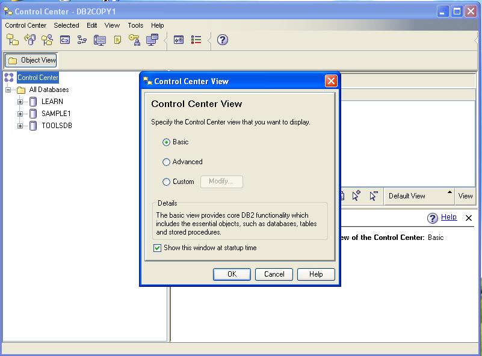Click OK in Control Center View dialog
The height and width of the screenshot is (356, 482).
[x=232, y=274]
